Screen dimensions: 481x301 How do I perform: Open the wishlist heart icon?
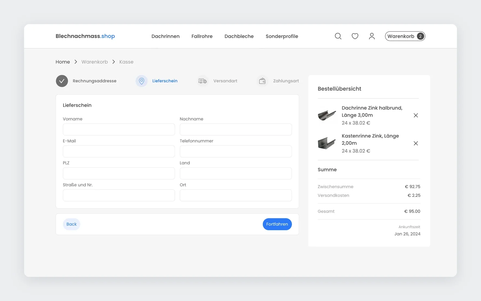point(355,36)
